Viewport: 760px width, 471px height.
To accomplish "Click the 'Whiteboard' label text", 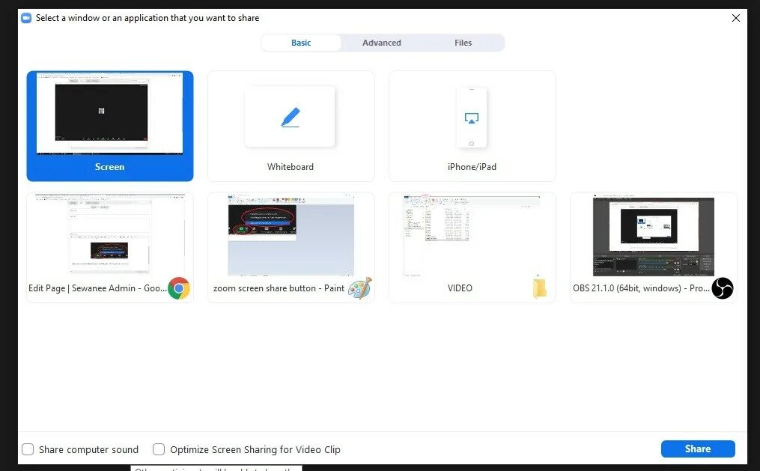I will [x=291, y=167].
